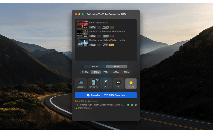Select the MacBook destination device
The image size is (213, 133).
[81, 84]
